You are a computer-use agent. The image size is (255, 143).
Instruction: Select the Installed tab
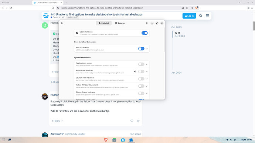[103, 23]
